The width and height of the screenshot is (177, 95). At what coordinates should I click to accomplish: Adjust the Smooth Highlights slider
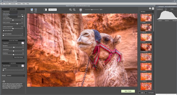pos(3,35)
